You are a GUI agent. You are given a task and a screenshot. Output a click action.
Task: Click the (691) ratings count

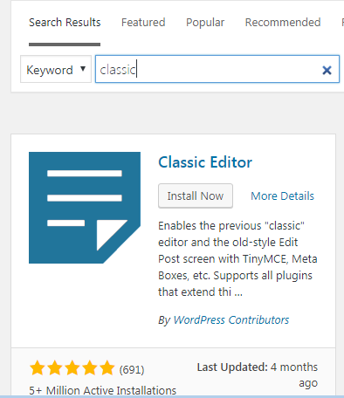point(132,370)
